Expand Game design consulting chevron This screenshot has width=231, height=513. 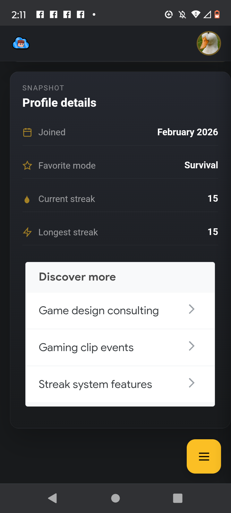(x=192, y=309)
